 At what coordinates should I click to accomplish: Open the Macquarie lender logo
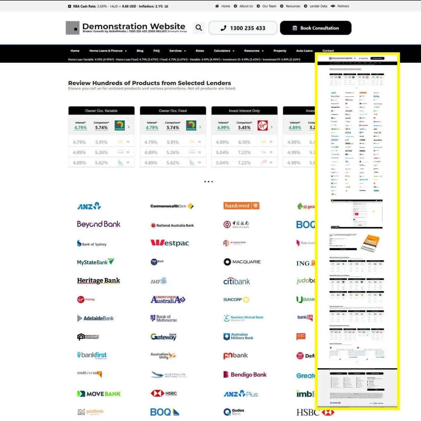click(242, 262)
